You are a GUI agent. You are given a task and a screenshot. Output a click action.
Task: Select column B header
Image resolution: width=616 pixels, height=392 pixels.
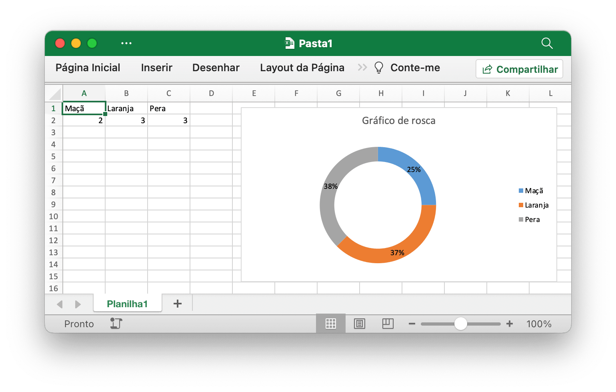pyautogui.click(x=126, y=93)
